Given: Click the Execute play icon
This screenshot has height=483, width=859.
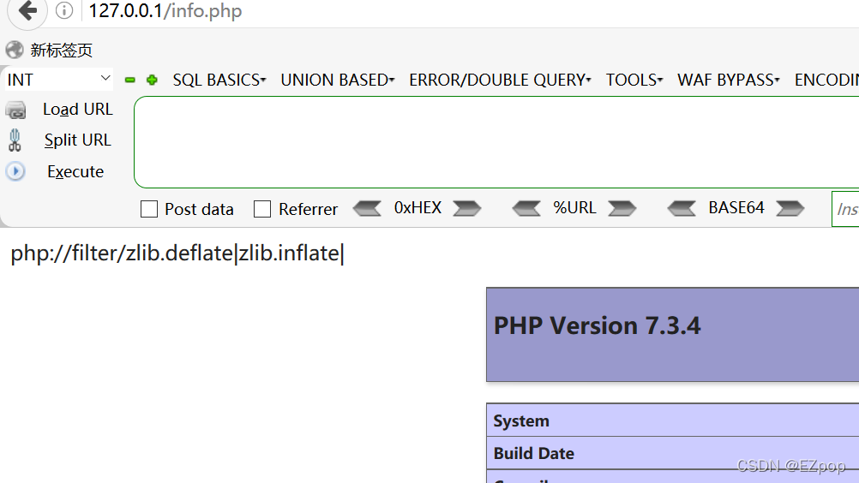Looking at the screenshot, I should coord(15,172).
